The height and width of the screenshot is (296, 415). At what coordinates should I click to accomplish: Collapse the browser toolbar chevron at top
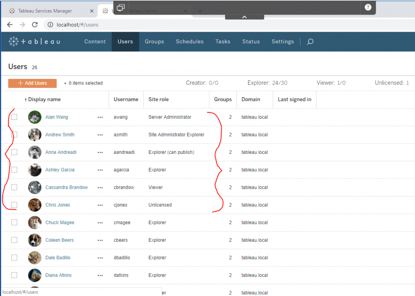point(244,17)
